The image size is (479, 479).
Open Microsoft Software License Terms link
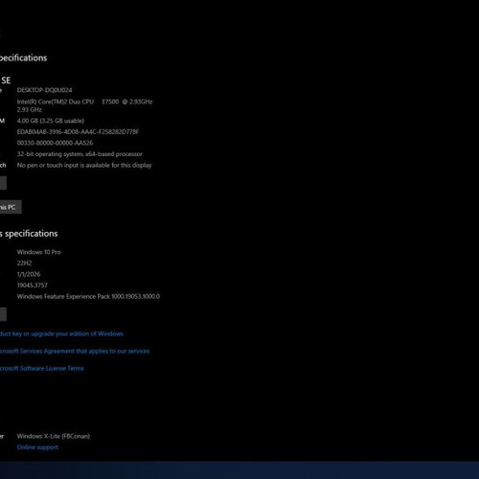point(41,368)
